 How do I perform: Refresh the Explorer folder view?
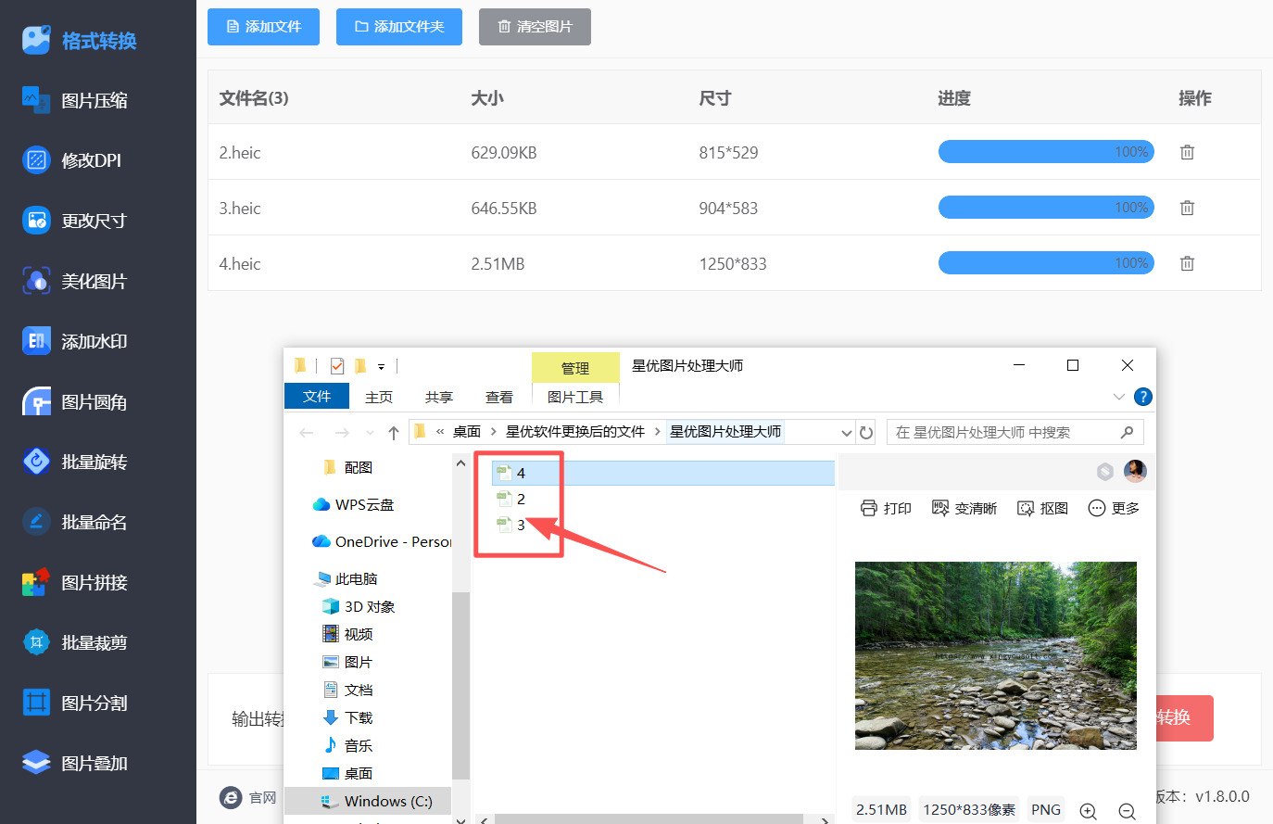[866, 432]
